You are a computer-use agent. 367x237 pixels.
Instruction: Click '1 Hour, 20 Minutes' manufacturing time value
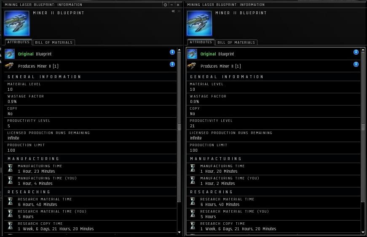[219, 171]
